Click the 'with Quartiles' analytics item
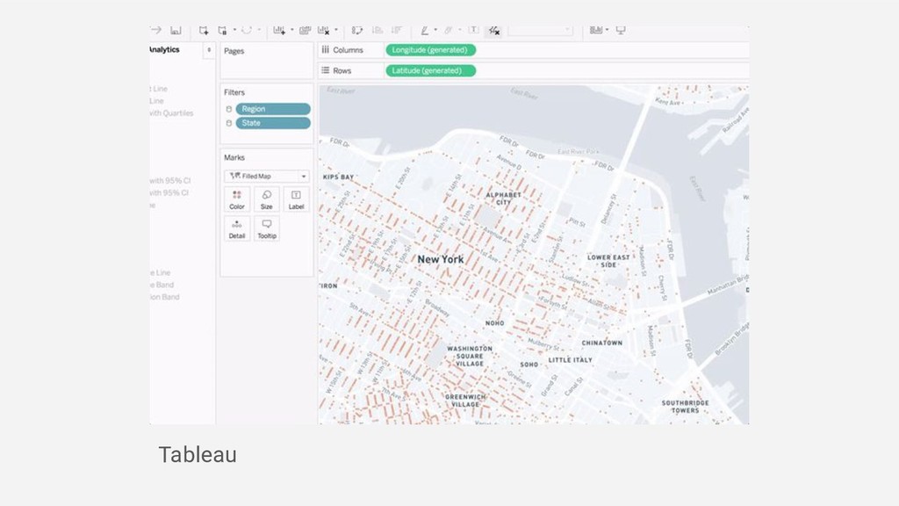 171,113
